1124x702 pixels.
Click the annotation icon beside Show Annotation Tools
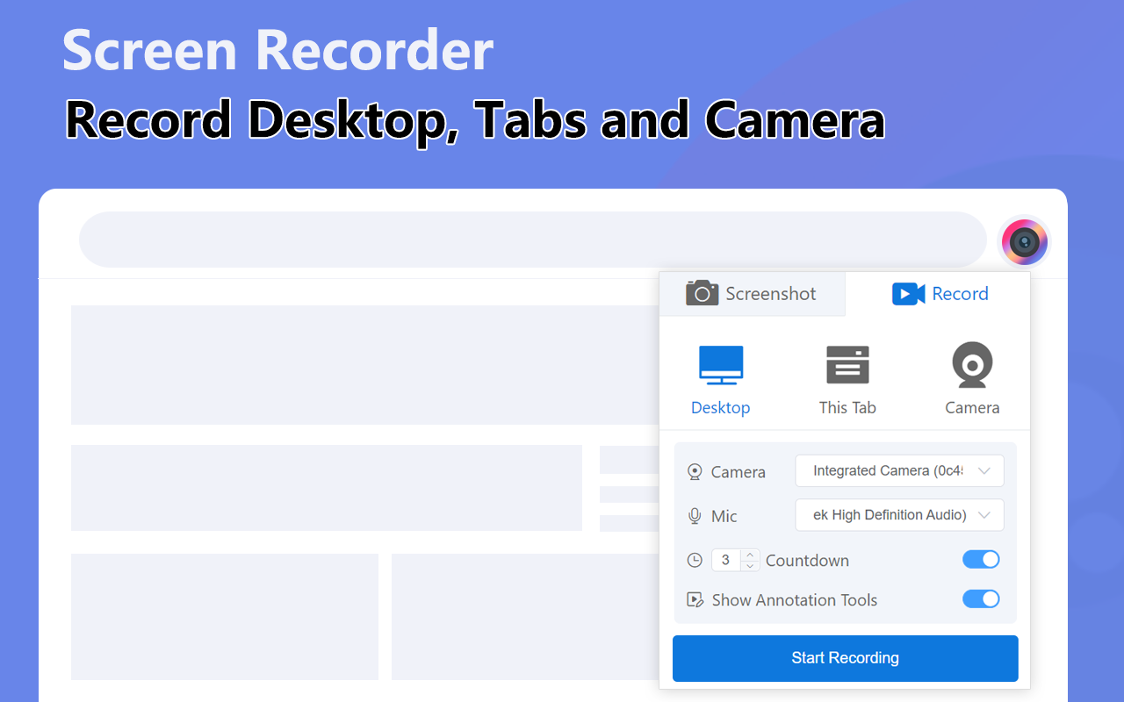pos(695,599)
